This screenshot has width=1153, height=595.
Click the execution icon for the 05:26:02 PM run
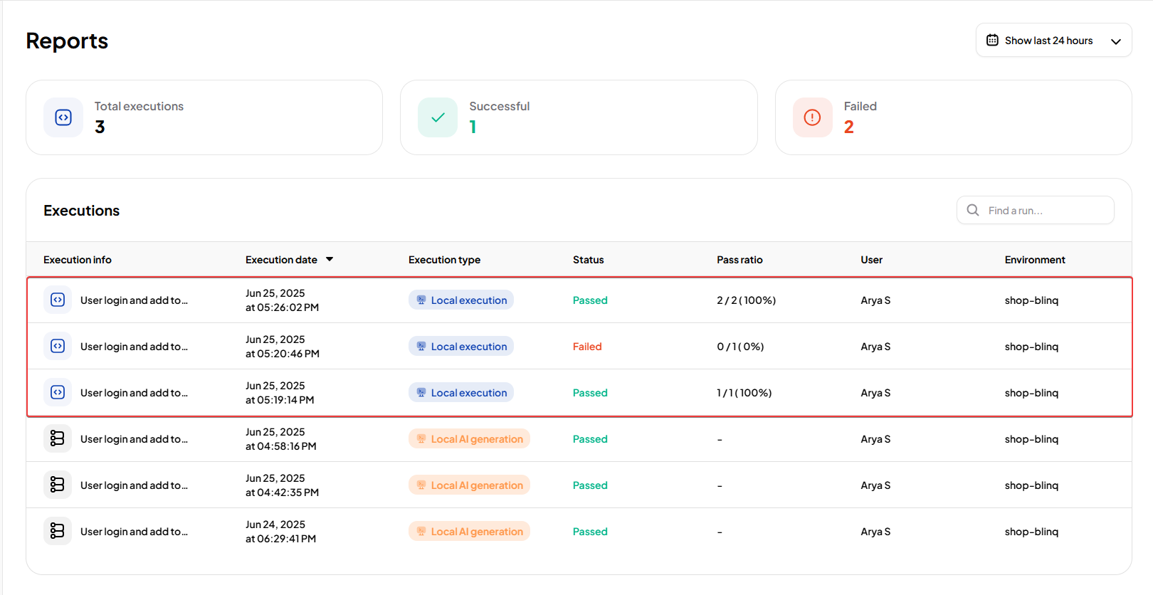tap(58, 300)
